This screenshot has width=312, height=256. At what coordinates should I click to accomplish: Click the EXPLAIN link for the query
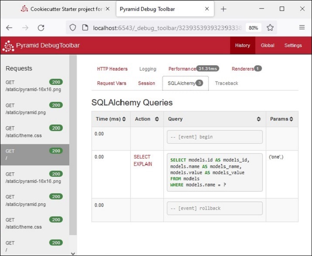[143, 164]
